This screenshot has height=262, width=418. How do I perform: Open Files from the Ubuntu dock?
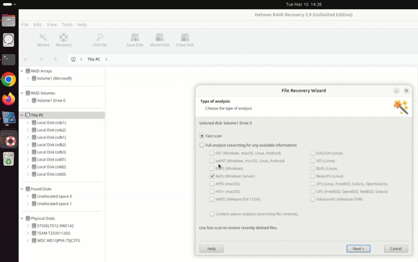pyautogui.click(x=9, y=21)
